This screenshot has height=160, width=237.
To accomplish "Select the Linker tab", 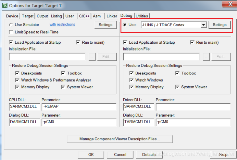I will pyautogui.click(x=112, y=16).
